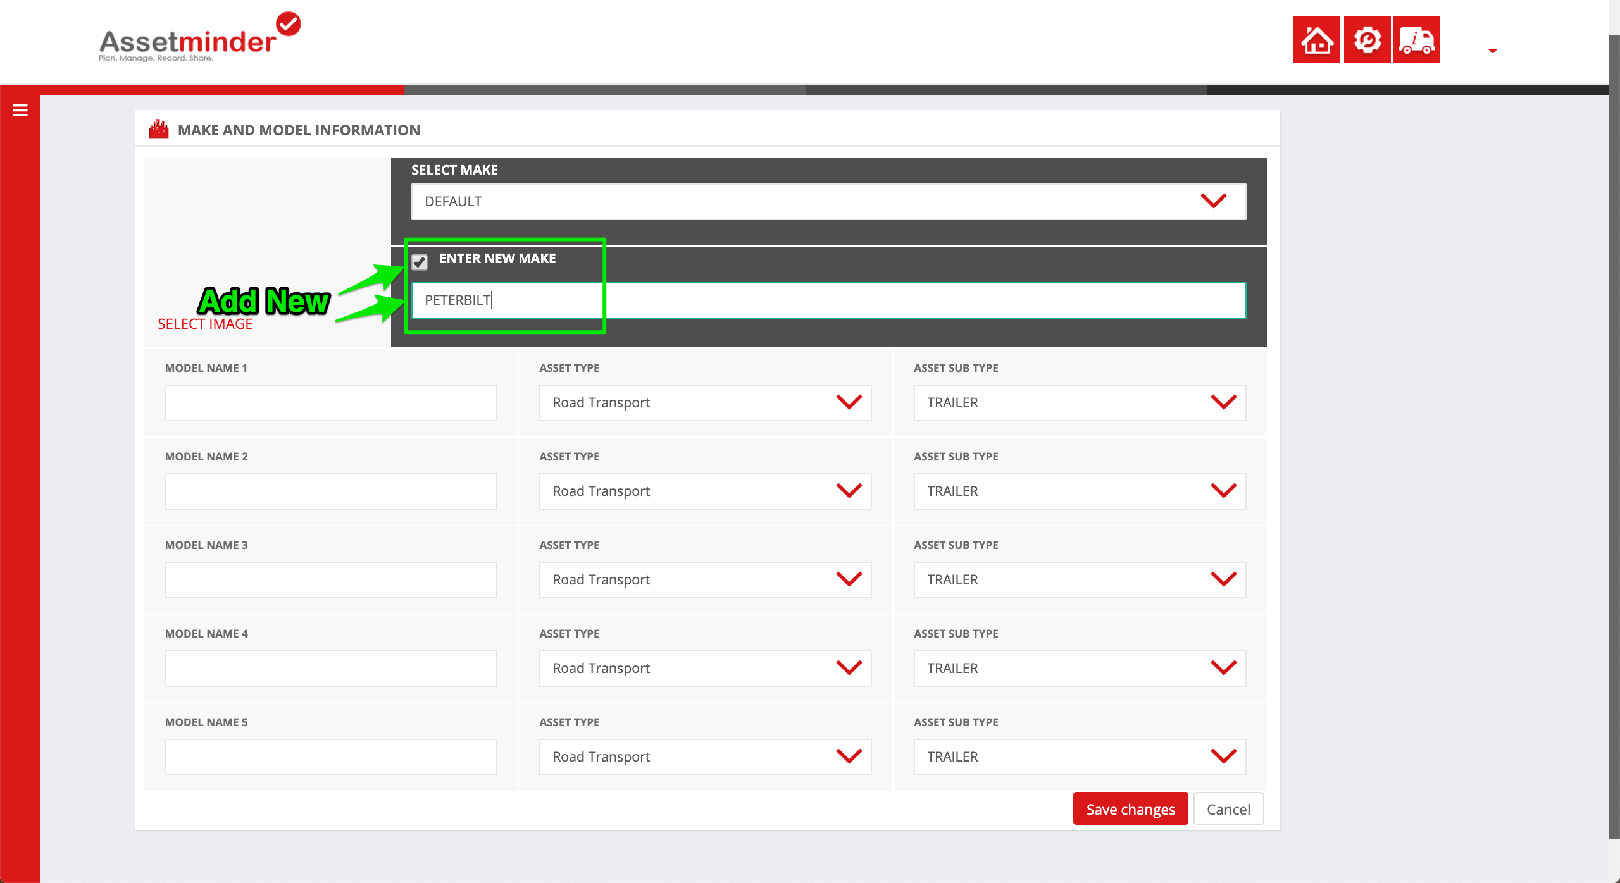Expand the Select Make DEFAULT dropdown
This screenshot has width=1620, height=883.
click(828, 202)
